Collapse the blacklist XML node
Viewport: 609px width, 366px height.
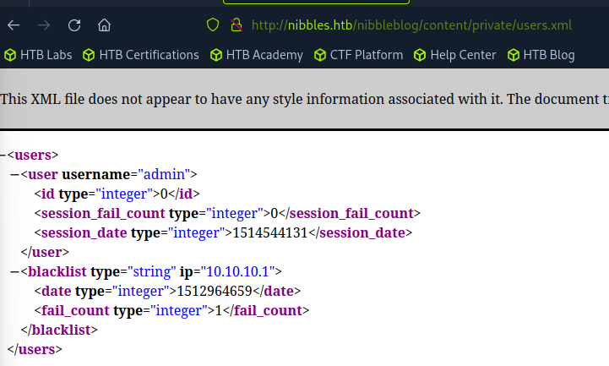click(14, 271)
